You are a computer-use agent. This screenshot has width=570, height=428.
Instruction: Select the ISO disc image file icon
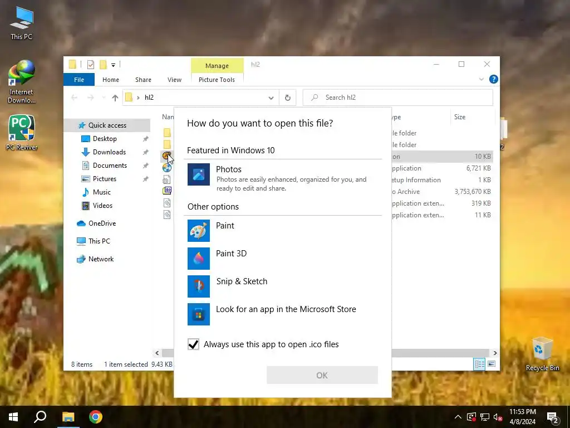click(167, 191)
